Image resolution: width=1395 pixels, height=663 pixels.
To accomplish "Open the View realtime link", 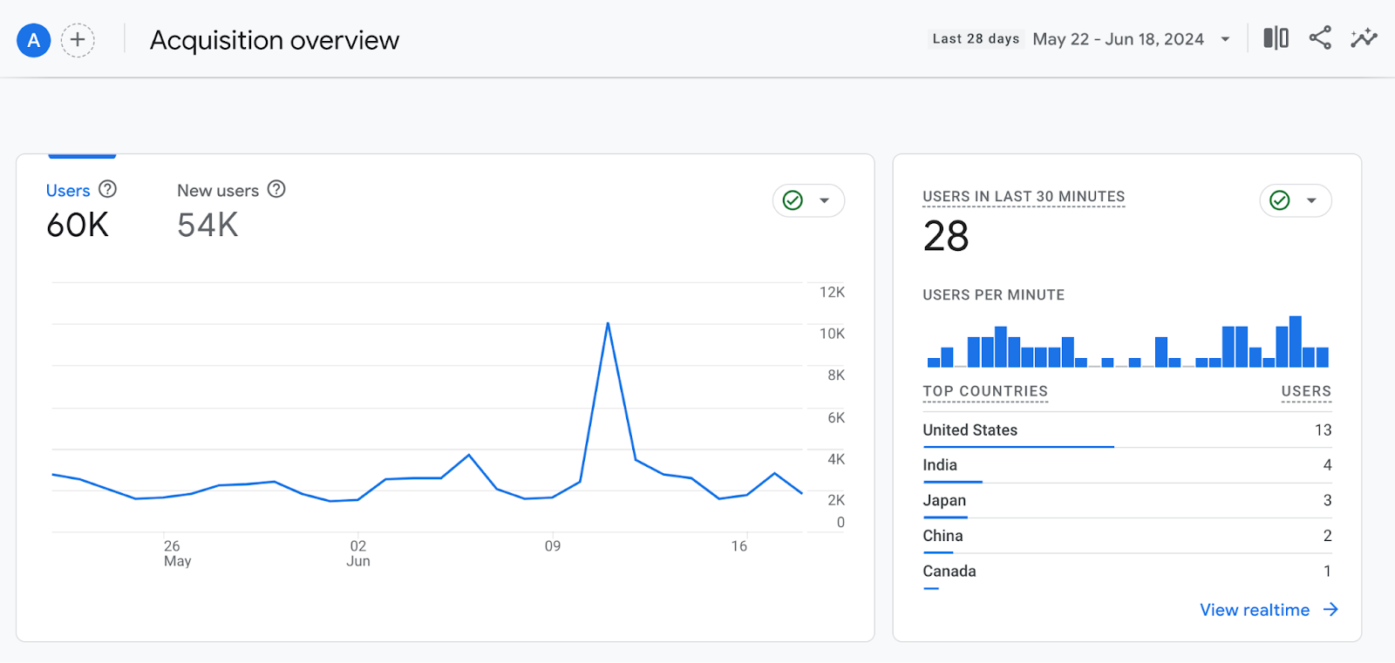I will point(1255,610).
